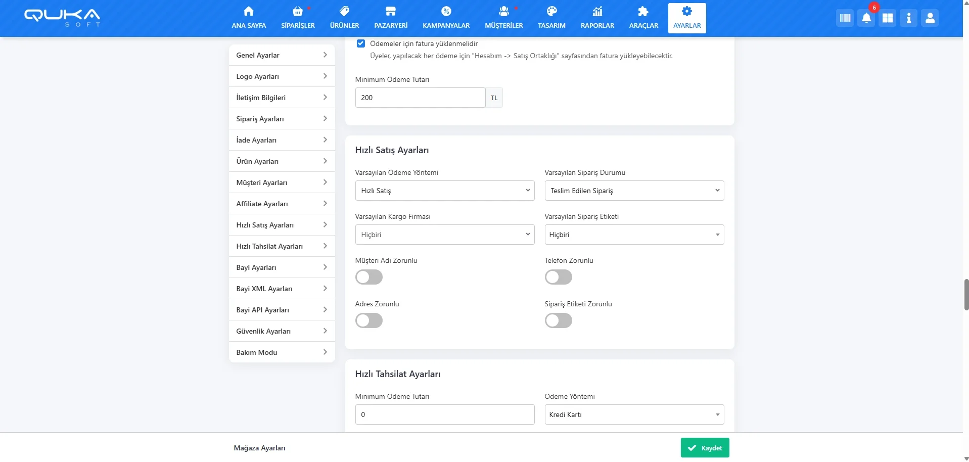The width and height of the screenshot is (969, 462).
Task: Enable the Müşteri Adı Zorunlu toggle
Action: click(x=369, y=277)
